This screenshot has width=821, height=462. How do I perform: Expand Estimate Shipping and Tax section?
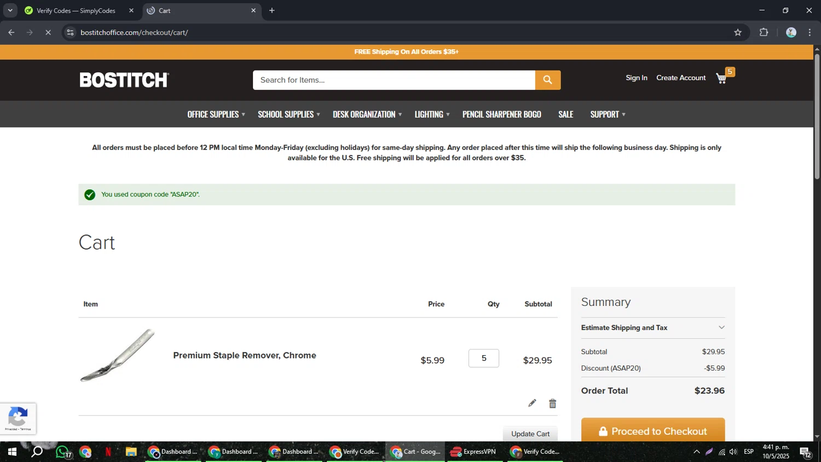pyautogui.click(x=653, y=328)
